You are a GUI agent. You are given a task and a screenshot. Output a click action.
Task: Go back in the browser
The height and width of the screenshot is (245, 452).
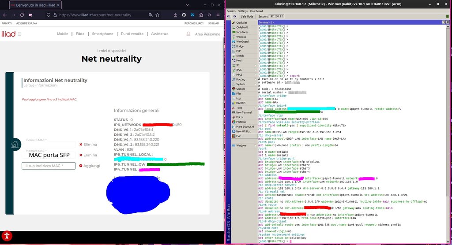(5, 15)
